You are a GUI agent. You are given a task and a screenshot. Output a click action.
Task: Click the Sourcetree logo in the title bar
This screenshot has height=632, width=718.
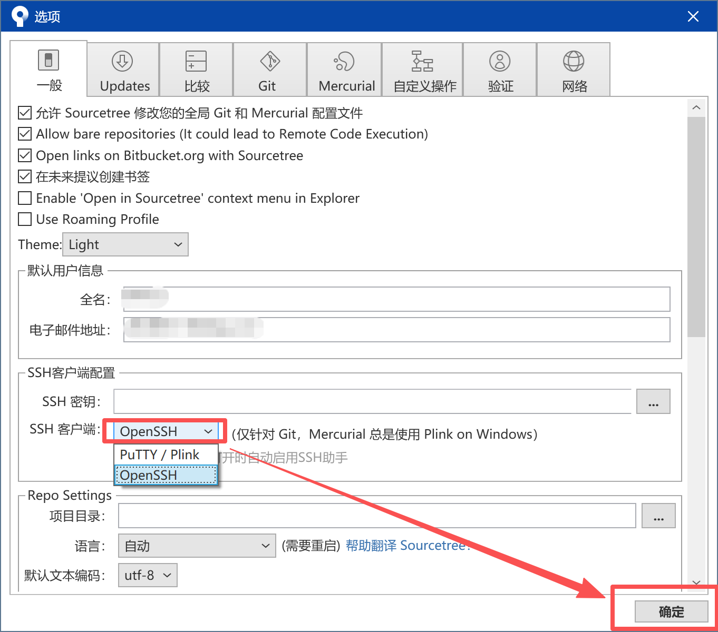(x=20, y=16)
